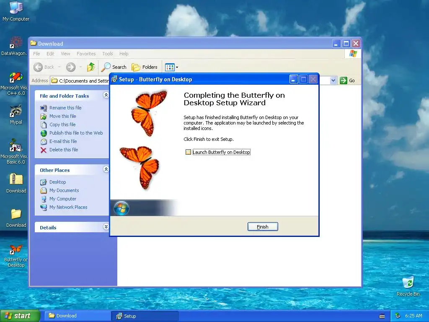This screenshot has height=322, width=429.
Task: Click the system tray network icon
Action: click(x=398, y=316)
